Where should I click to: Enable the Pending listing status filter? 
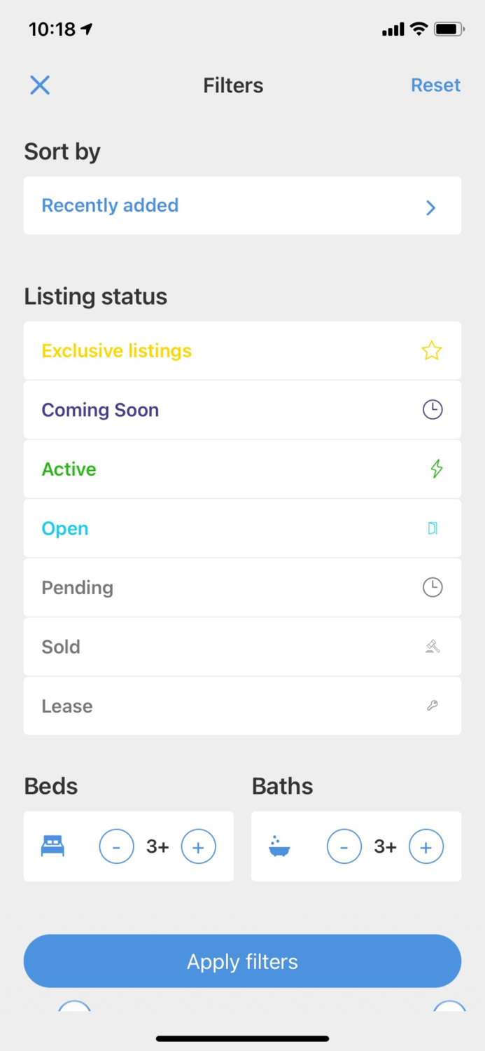(x=77, y=588)
